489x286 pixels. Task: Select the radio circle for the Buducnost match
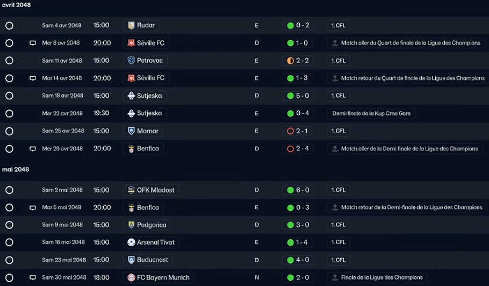click(x=9, y=260)
